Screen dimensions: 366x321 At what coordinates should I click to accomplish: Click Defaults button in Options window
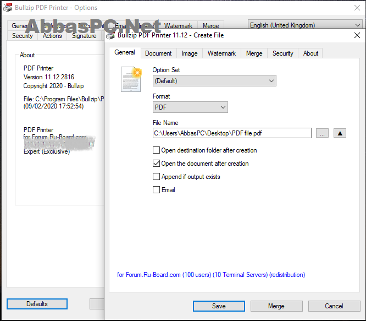37,304
